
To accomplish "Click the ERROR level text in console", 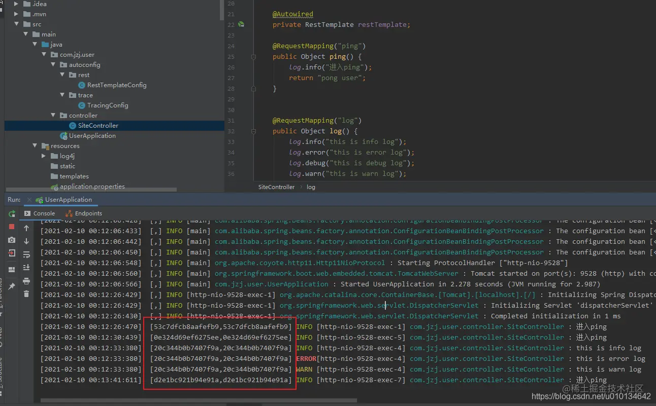I will coord(306,359).
